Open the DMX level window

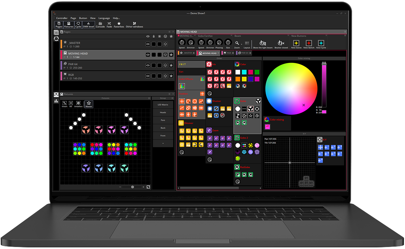point(88,24)
